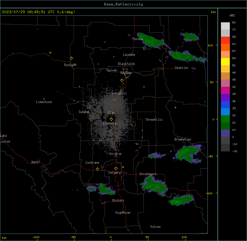This screenshot has height=241, width=247.
Task: Select the yellow diamond marker below Cochrane
Action: (x=97, y=169)
